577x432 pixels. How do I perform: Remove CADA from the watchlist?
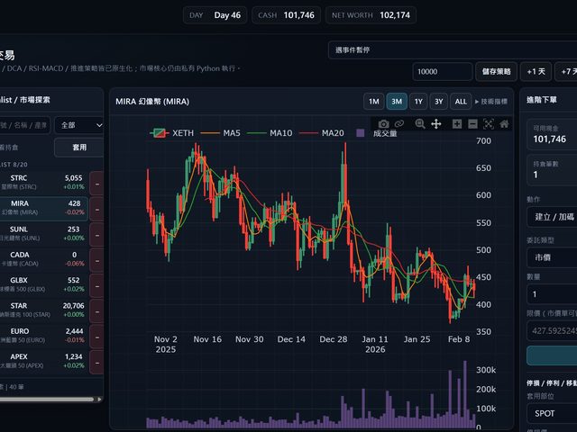point(97,260)
